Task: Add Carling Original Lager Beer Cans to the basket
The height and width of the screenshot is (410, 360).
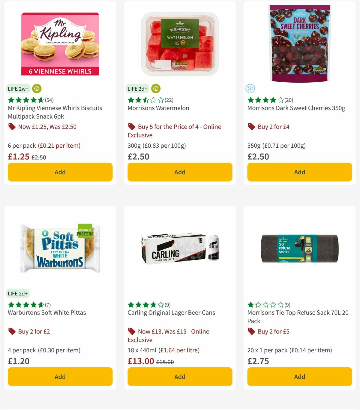Action: point(179,377)
